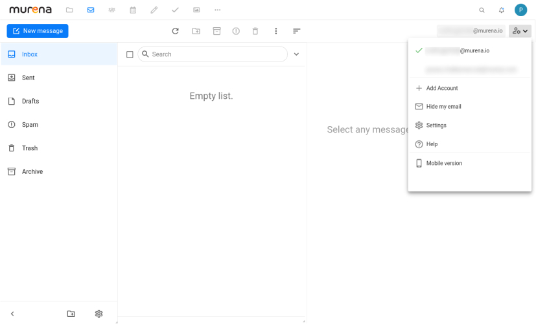The height and width of the screenshot is (324, 536).
Task: Select Add Account from menu
Action: click(x=441, y=88)
